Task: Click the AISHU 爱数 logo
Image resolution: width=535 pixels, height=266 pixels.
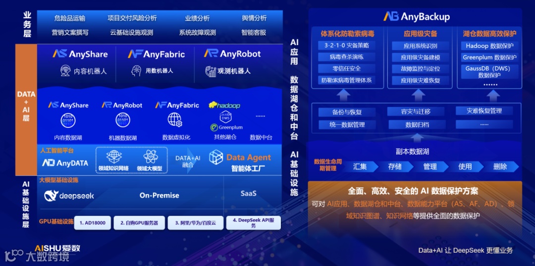Action: click(x=57, y=248)
